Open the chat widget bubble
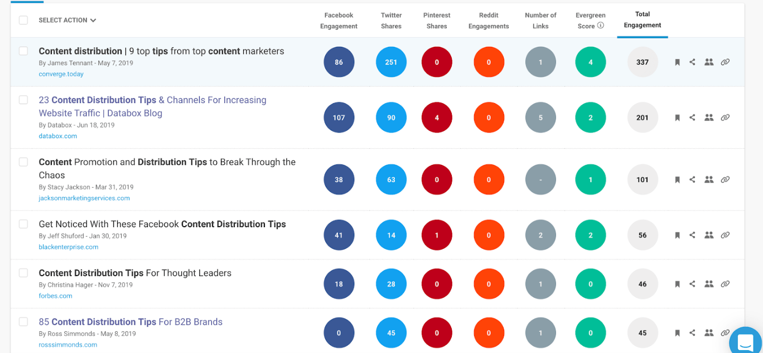This screenshot has width=763, height=353. pos(745,341)
